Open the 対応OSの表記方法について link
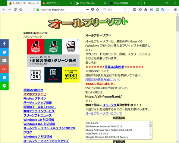Screen dimensions: 179x143 103,80
